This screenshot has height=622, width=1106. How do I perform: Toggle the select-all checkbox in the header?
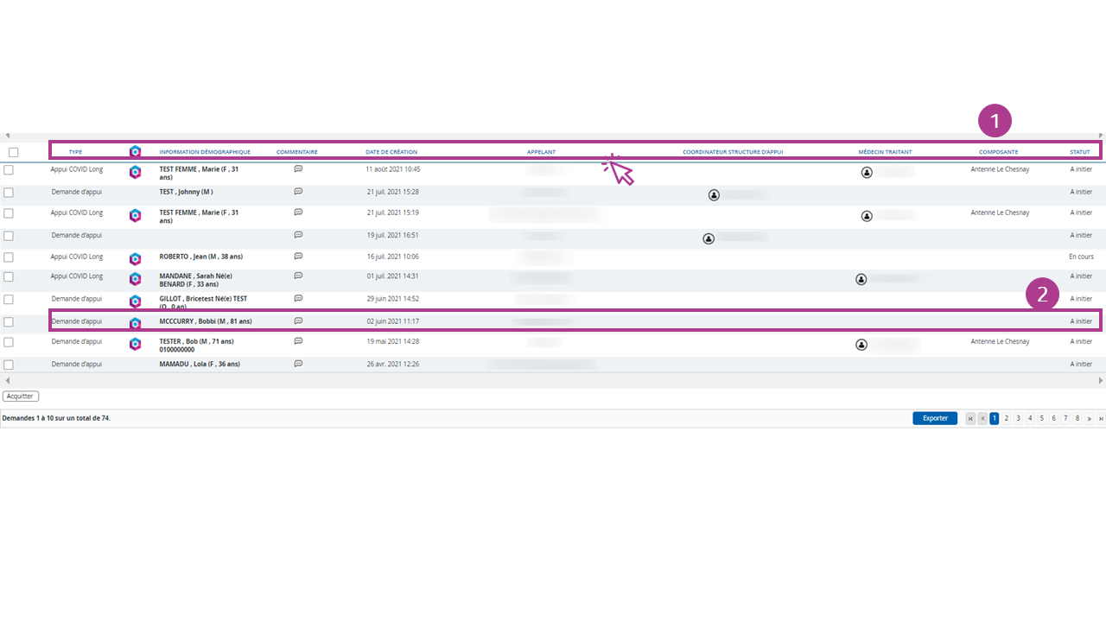(x=13, y=152)
